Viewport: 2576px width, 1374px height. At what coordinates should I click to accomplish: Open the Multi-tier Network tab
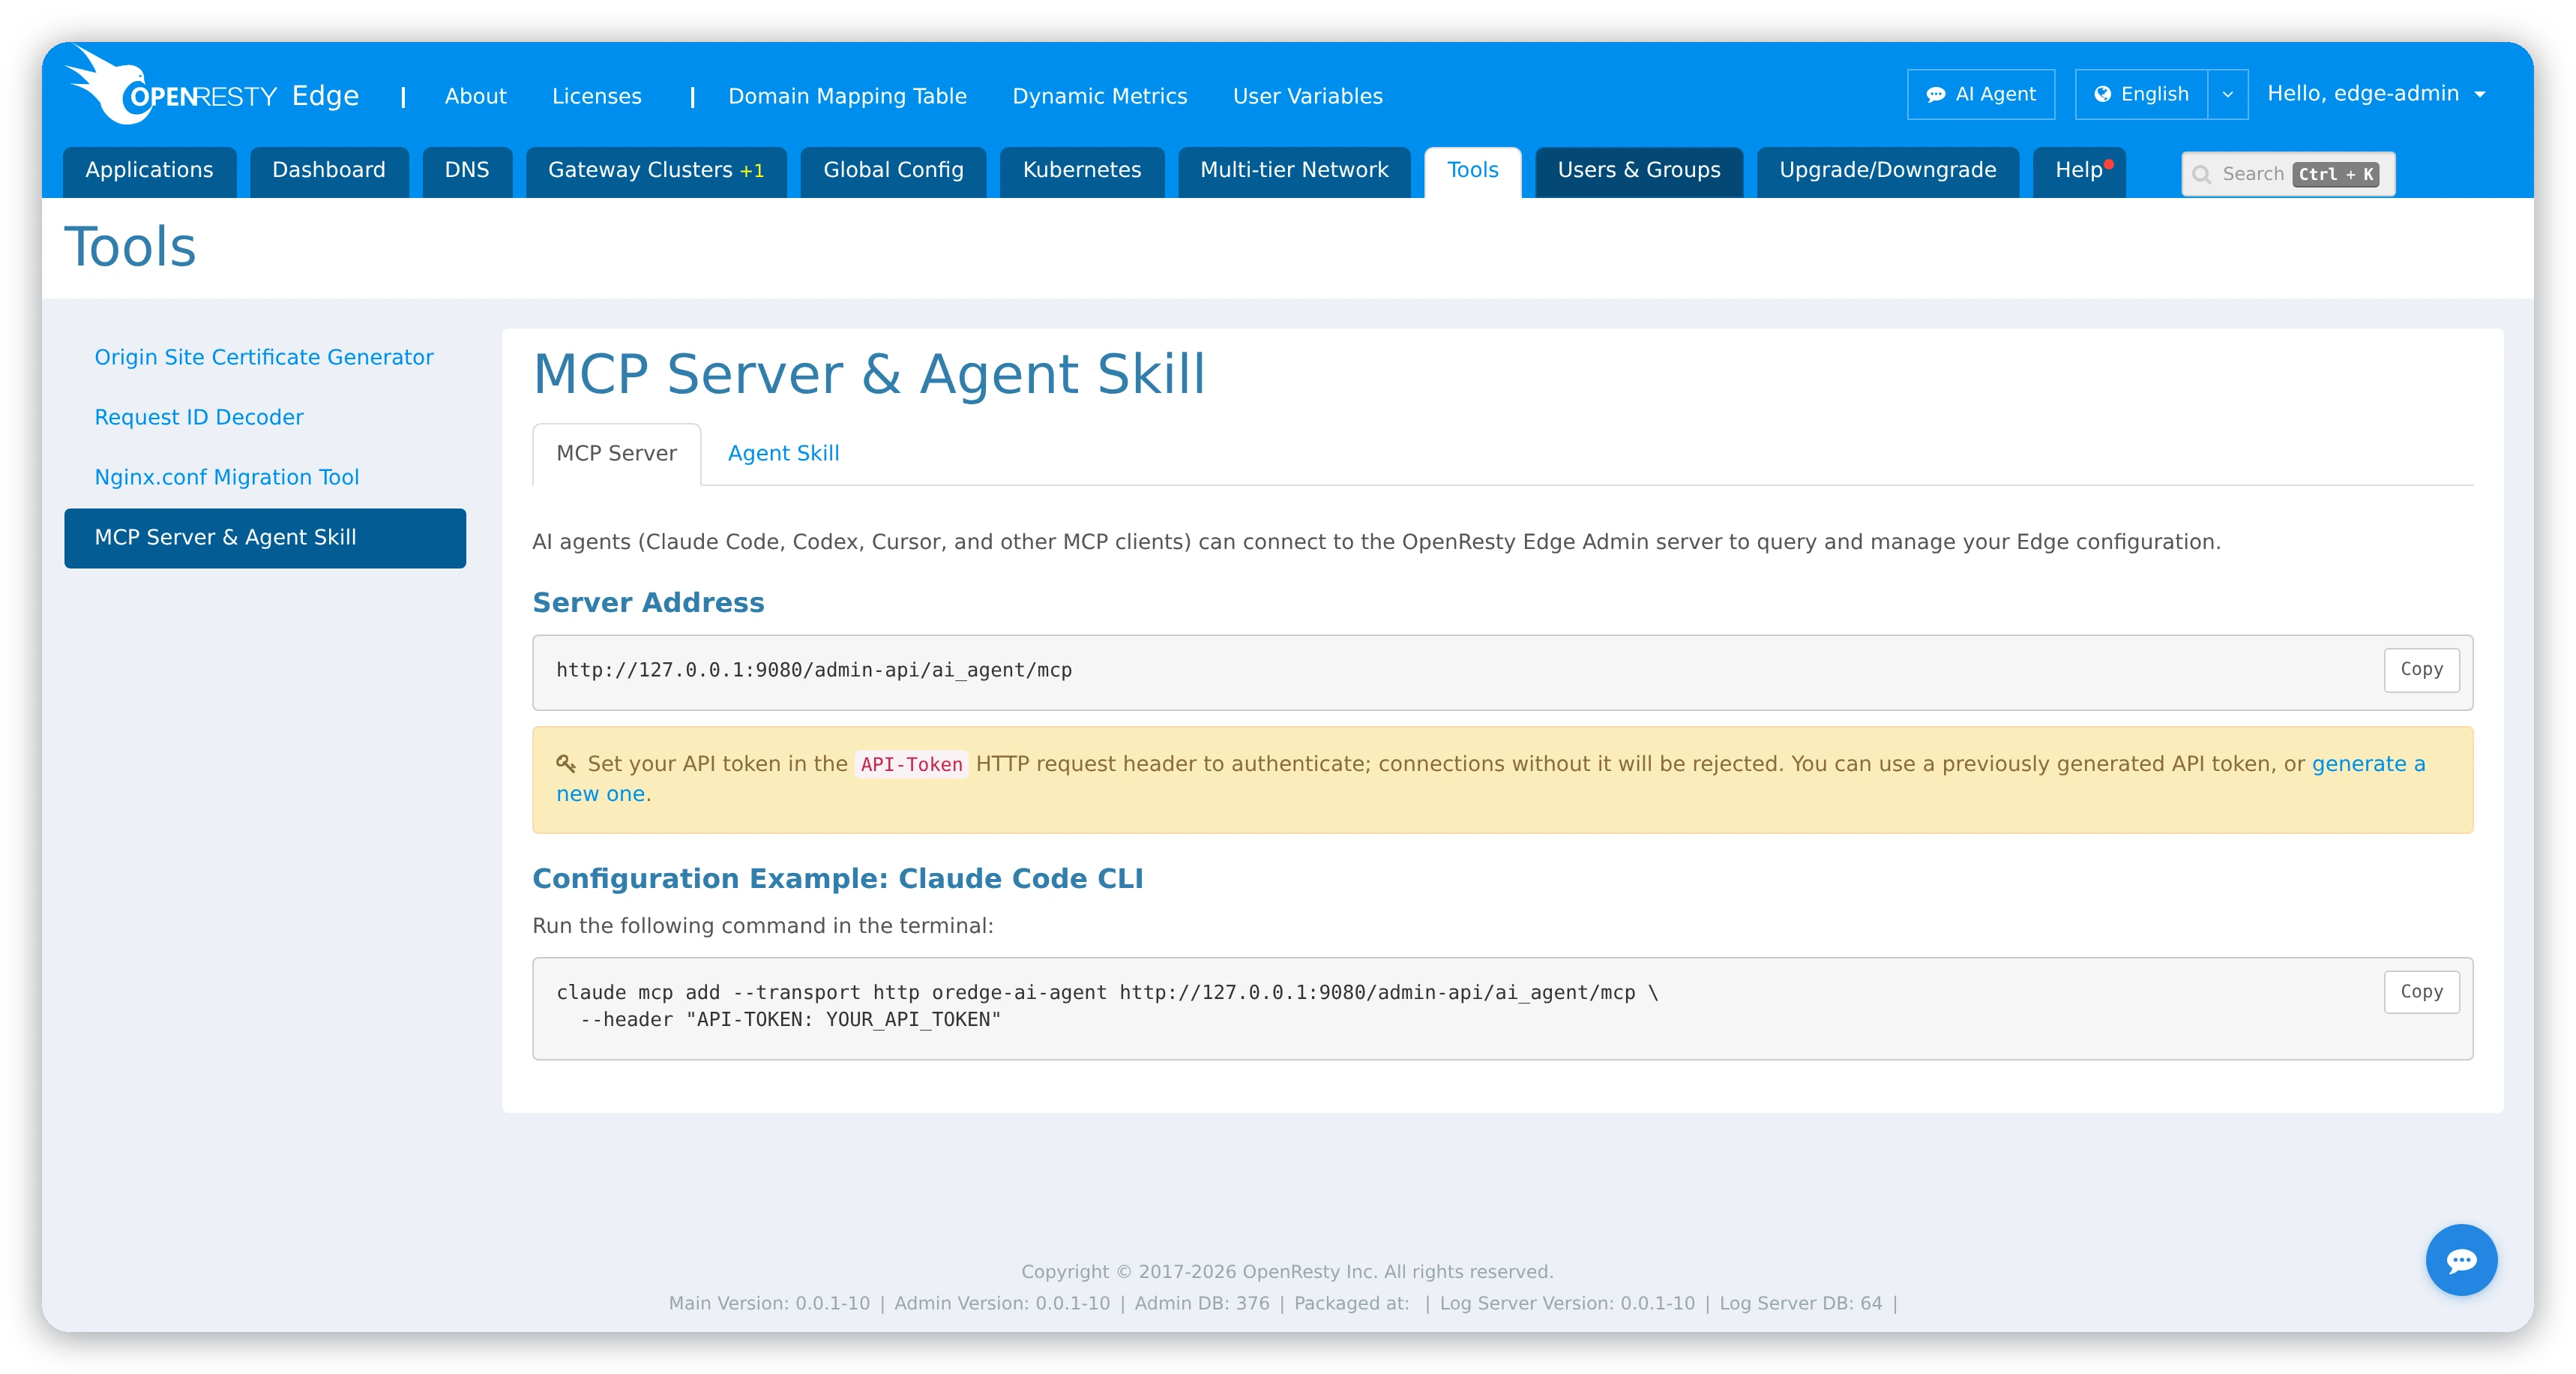click(1293, 171)
